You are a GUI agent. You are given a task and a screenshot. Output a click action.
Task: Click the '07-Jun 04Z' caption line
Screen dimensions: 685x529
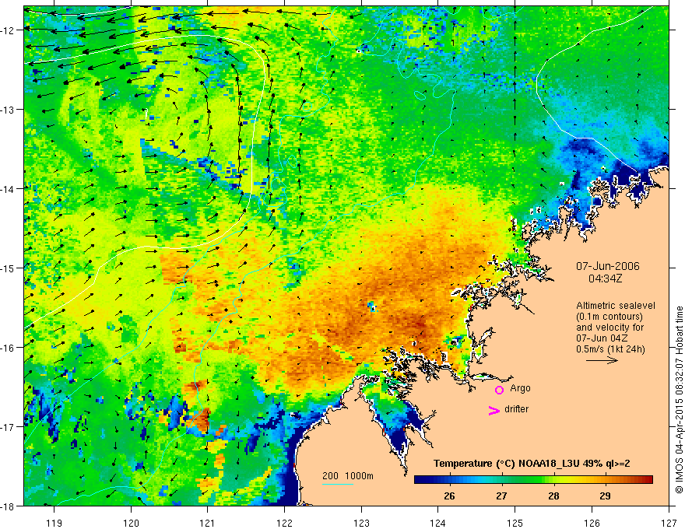(602, 338)
